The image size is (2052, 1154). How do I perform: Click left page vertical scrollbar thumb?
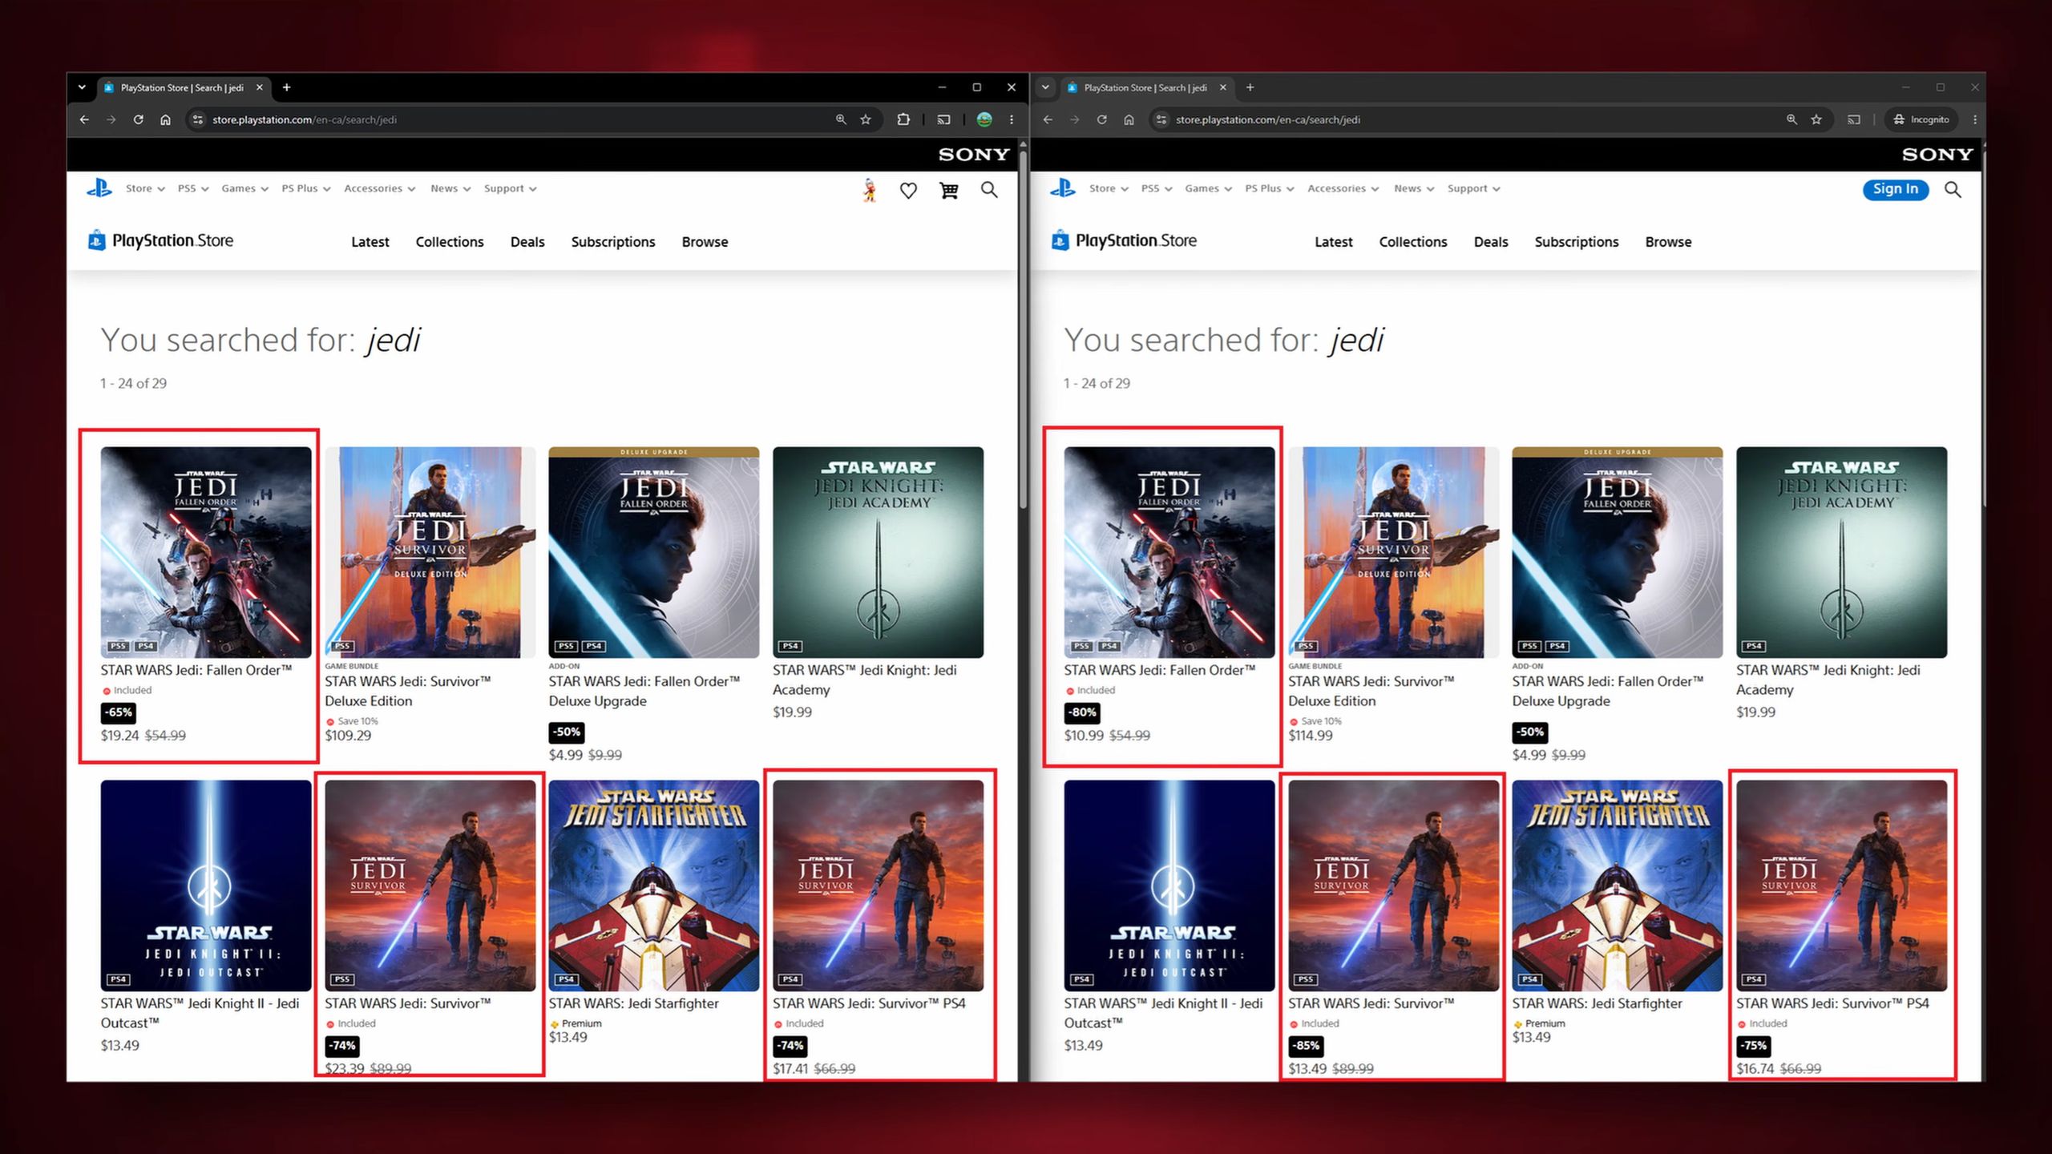click(x=1023, y=329)
